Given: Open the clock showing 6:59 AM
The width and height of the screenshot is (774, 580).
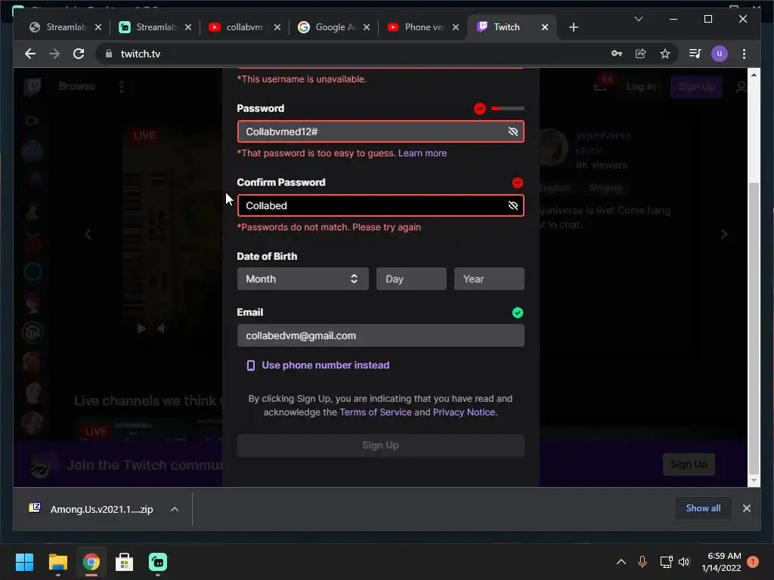Looking at the screenshot, I should 721,562.
